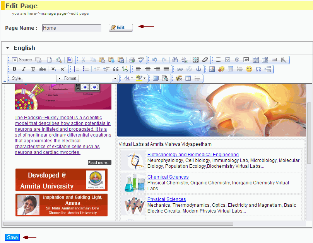
Task: Align text right
Action: (157, 69)
